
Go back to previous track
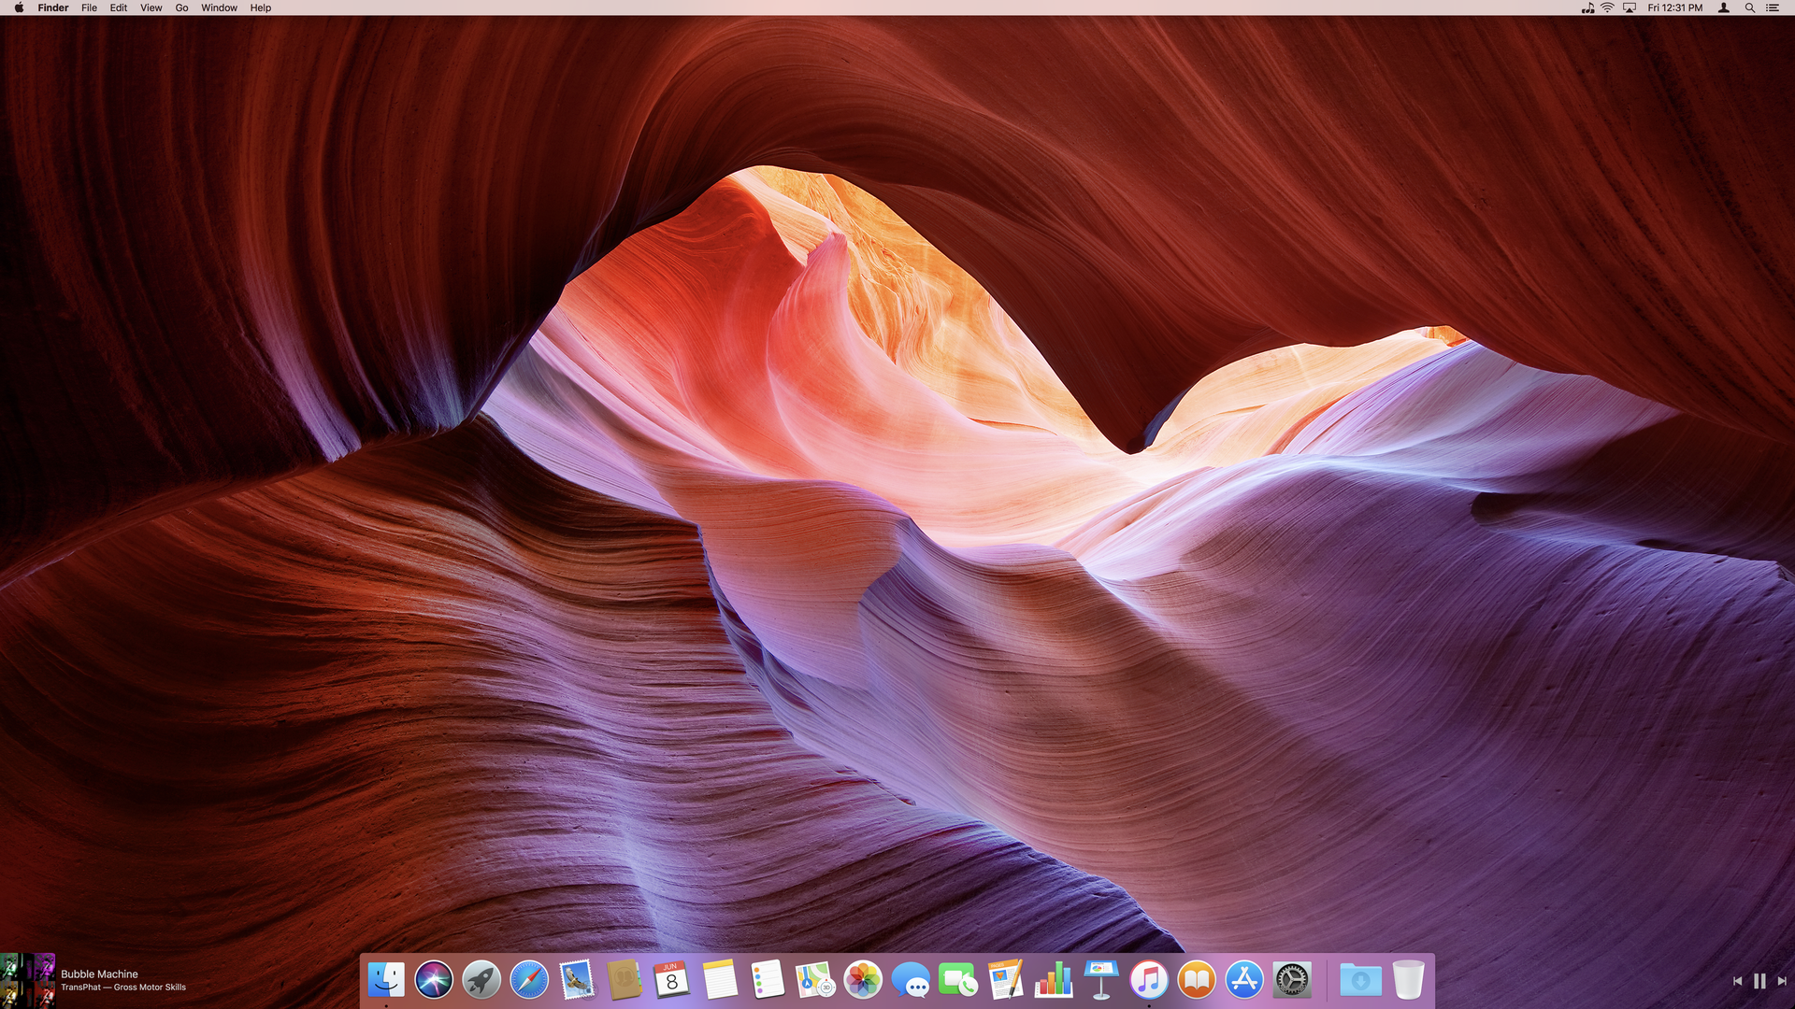[1737, 981]
